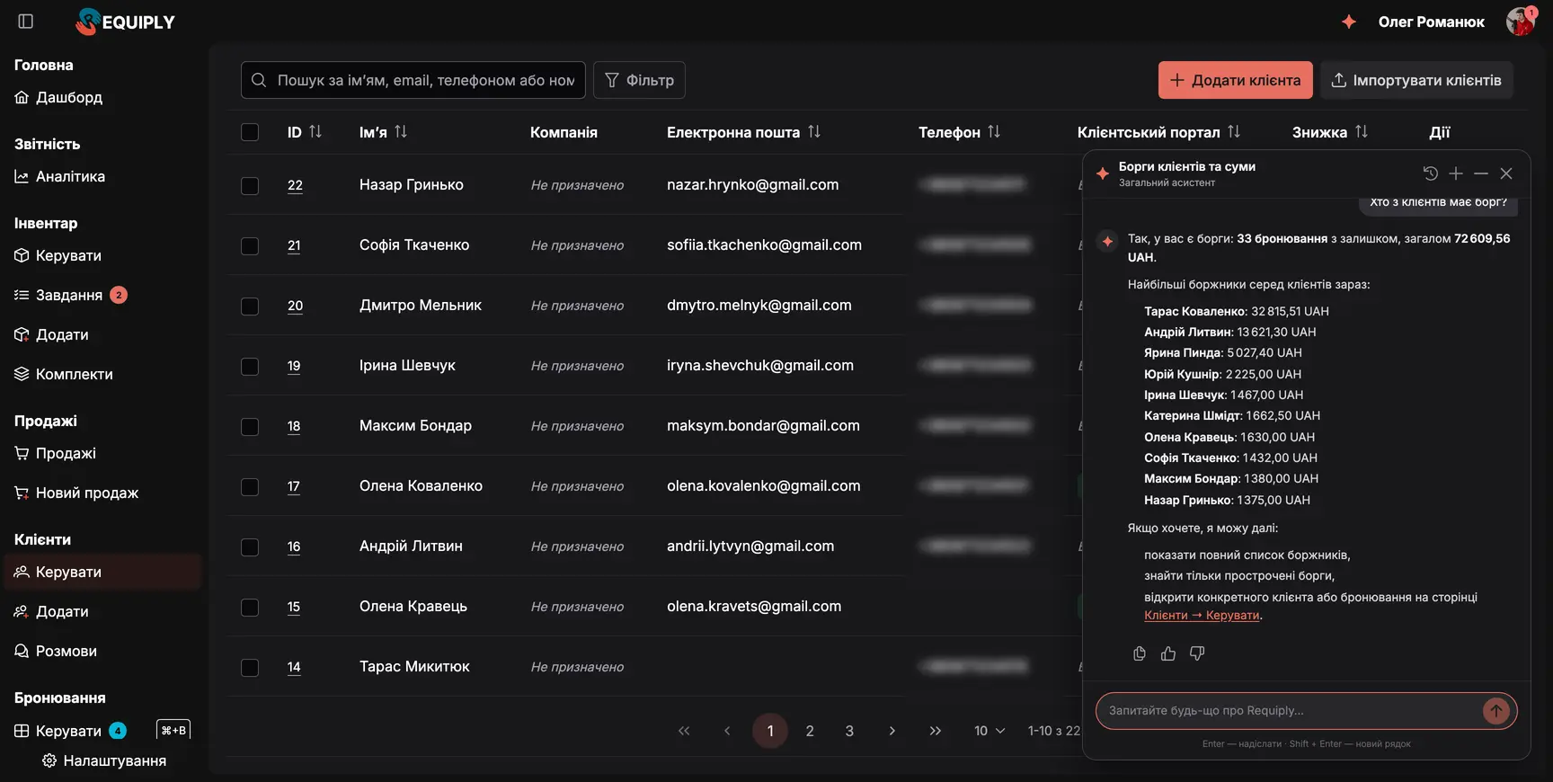Give thumbs down to assistant answer
This screenshot has height=782, width=1553.
(x=1197, y=653)
